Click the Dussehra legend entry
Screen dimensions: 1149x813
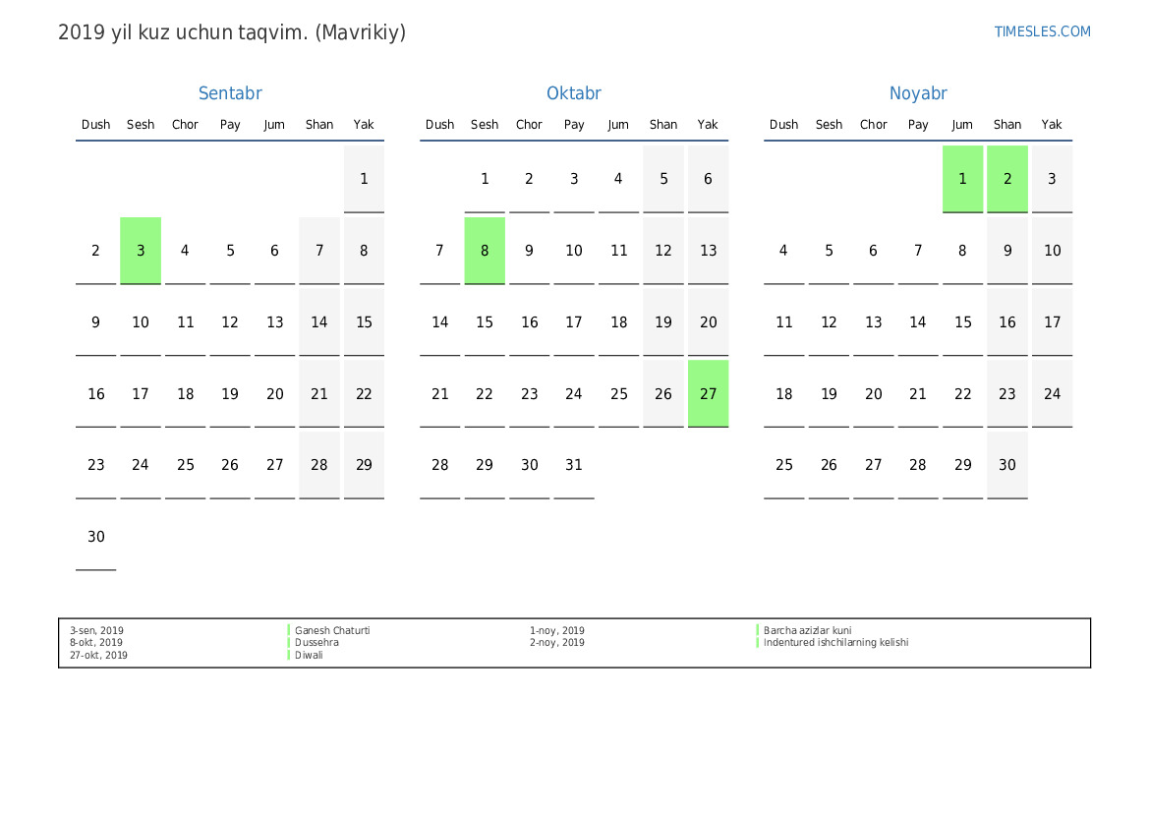pyautogui.click(x=316, y=643)
